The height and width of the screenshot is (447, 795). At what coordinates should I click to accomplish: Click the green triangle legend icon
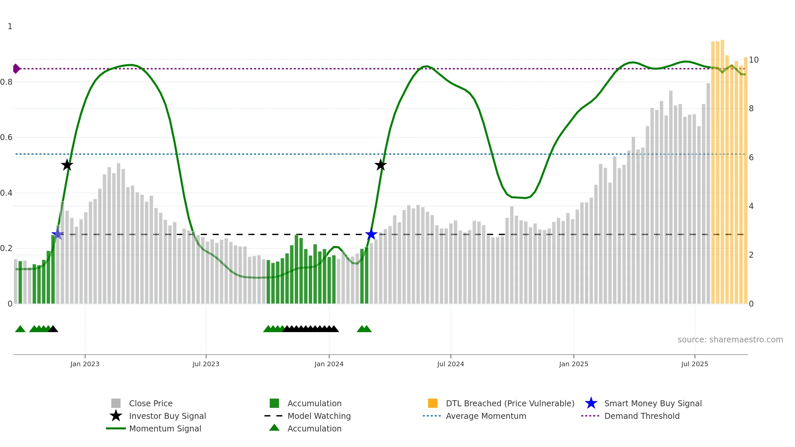pos(274,428)
